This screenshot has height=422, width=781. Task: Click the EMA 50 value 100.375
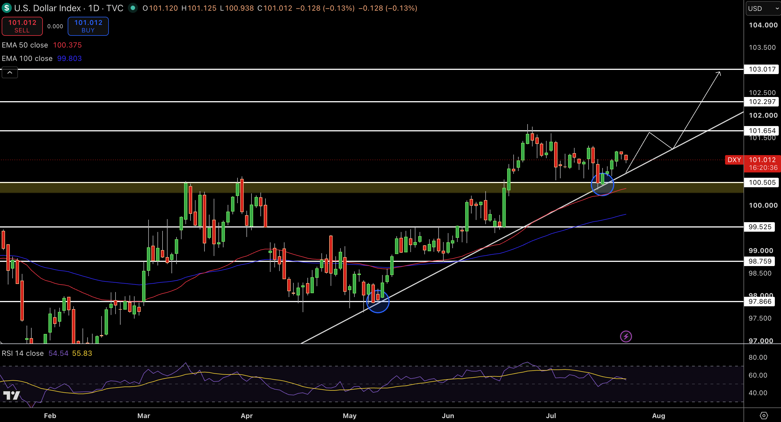67,45
